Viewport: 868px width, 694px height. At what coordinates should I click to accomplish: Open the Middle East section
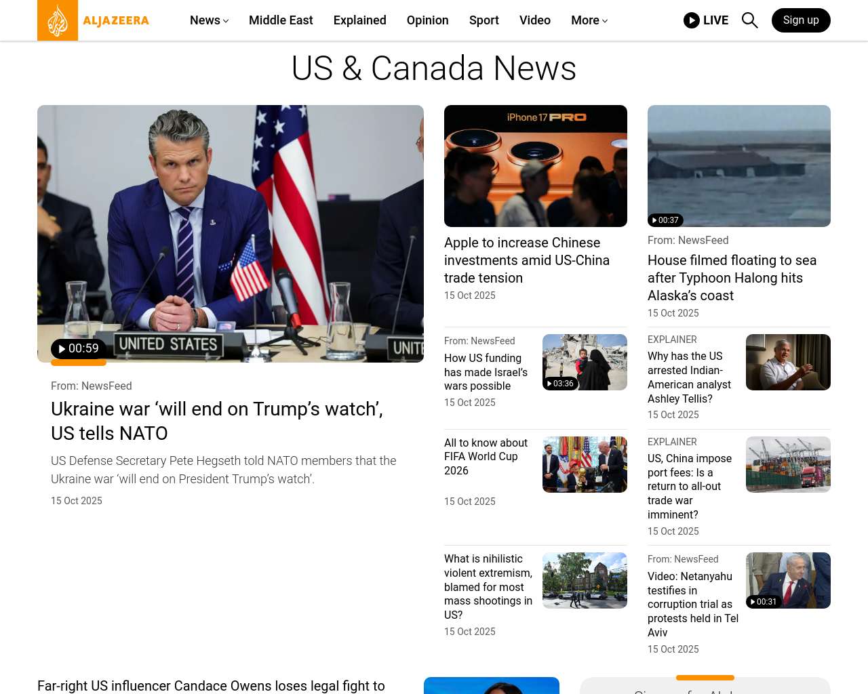tap(281, 20)
